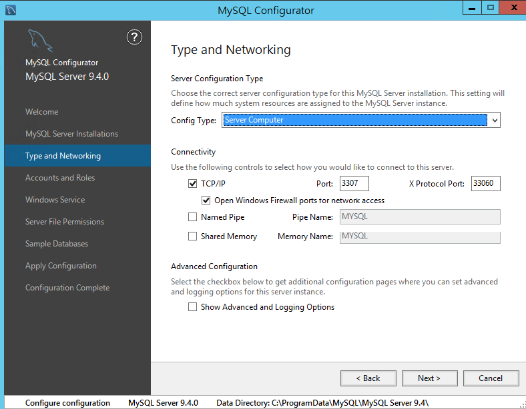Open the Server File Permissions step
The height and width of the screenshot is (409, 526).
pos(65,222)
